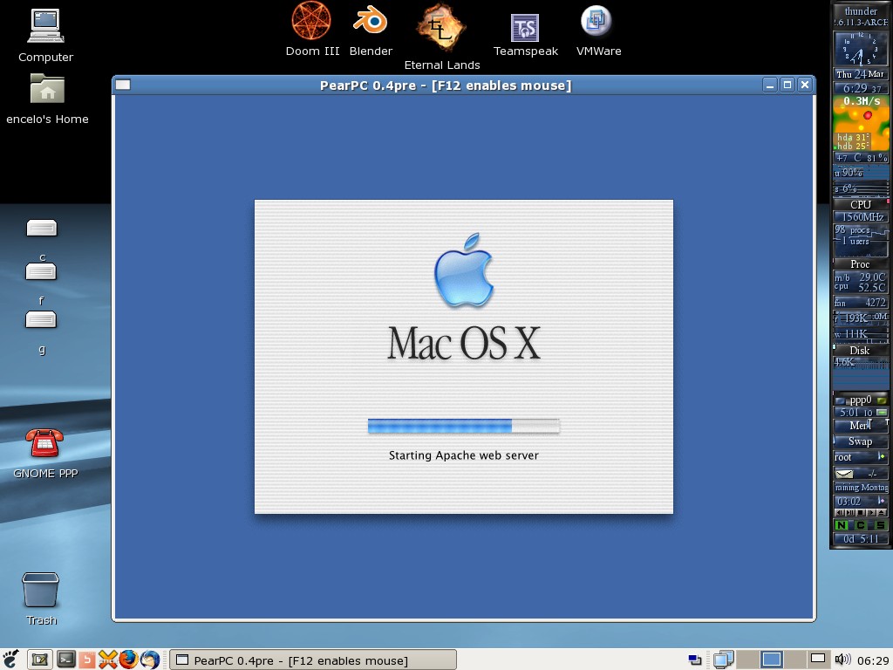Click the 0d 5:11 uptime display
The height and width of the screenshot is (670, 893).
coord(861,539)
